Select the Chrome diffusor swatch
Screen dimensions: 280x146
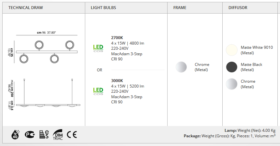(x=232, y=84)
